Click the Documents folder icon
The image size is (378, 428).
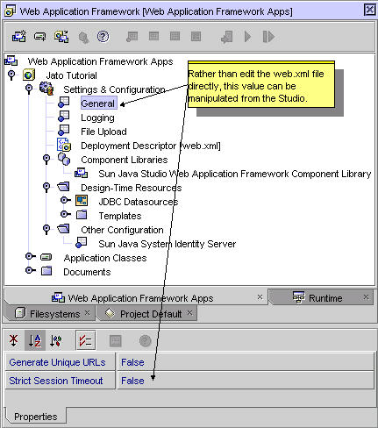click(x=46, y=271)
